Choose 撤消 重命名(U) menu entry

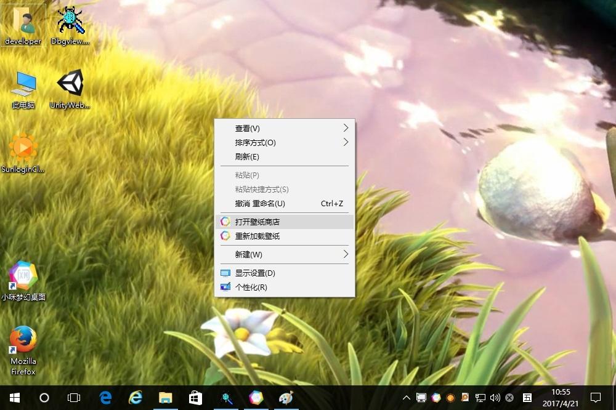tap(285, 203)
